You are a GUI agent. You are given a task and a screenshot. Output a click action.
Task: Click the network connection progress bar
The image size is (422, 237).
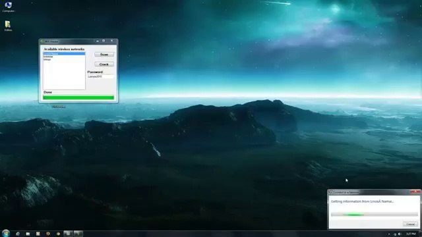[375, 215]
